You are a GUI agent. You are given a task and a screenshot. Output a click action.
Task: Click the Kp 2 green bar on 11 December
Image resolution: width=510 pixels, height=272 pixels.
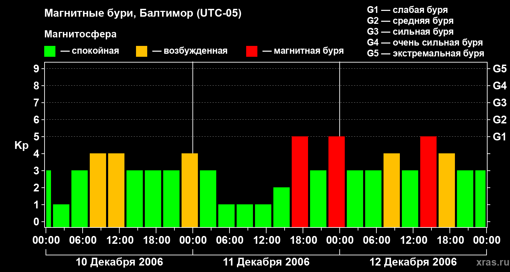point(282,207)
